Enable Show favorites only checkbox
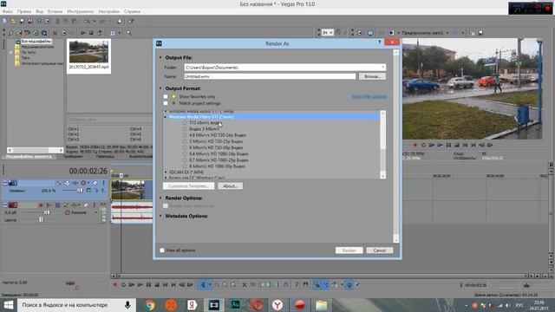 pos(166,96)
